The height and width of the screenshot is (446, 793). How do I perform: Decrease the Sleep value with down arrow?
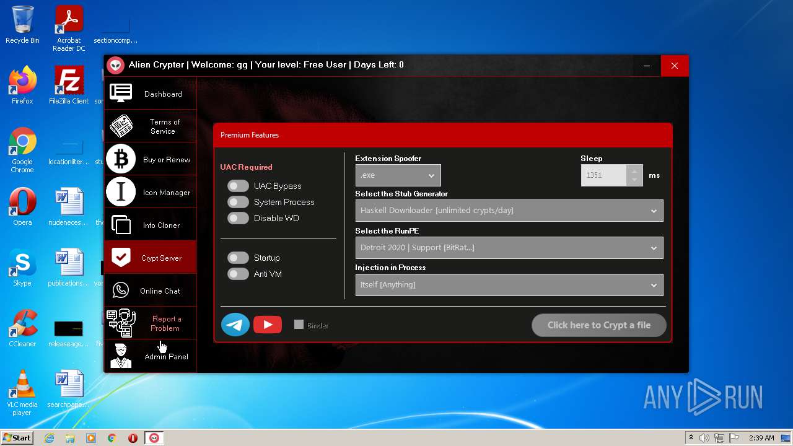tap(634, 180)
